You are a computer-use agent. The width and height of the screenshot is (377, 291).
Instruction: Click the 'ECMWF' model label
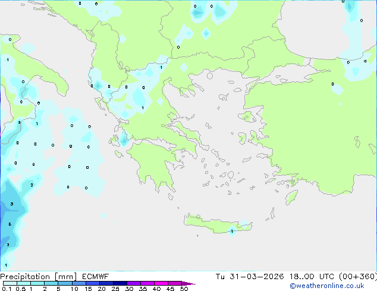click(96, 277)
